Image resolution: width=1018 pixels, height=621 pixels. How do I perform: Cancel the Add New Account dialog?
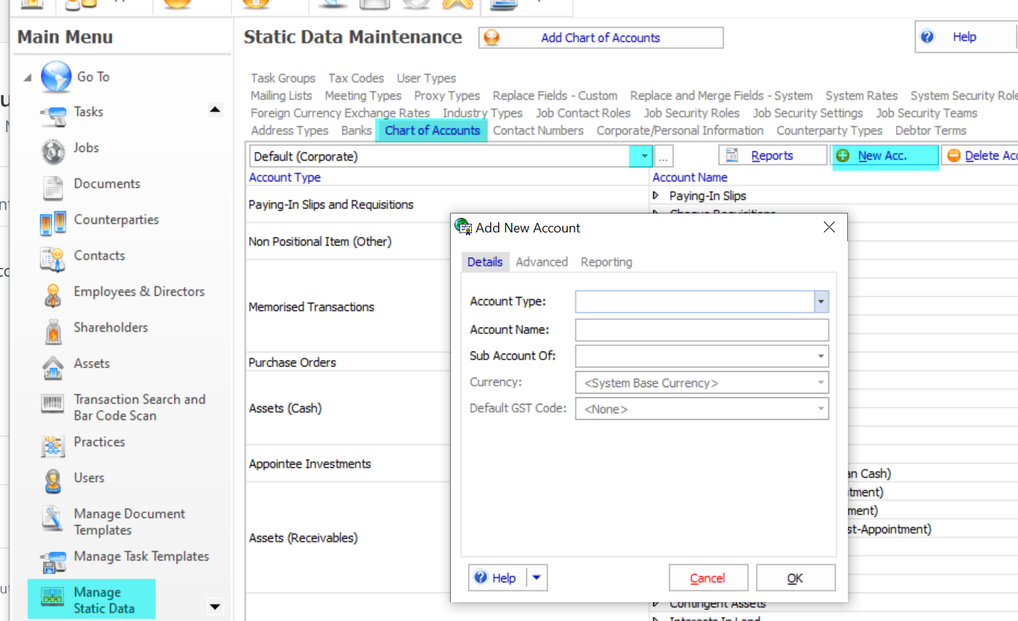coord(708,578)
